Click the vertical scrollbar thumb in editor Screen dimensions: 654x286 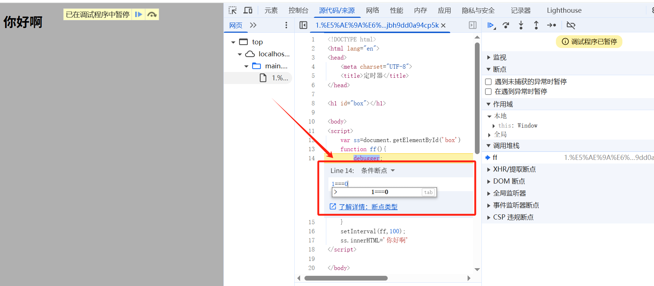[x=477, y=98]
